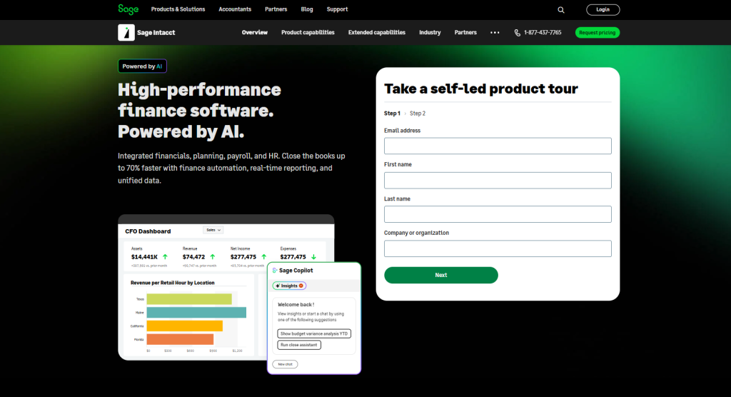
Task: Click the Step 2 label
Action: coord(417,114)
